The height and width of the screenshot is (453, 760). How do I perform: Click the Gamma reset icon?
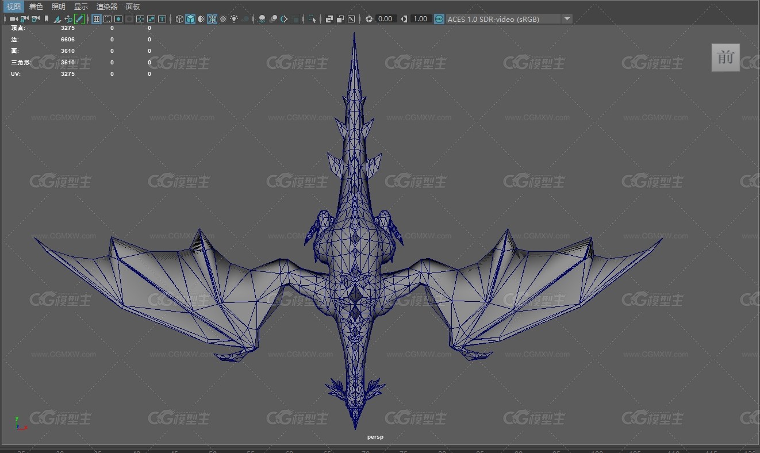coord(404,19)
